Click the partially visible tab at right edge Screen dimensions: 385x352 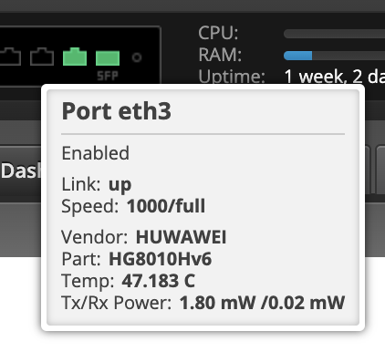tap(380, 170)
